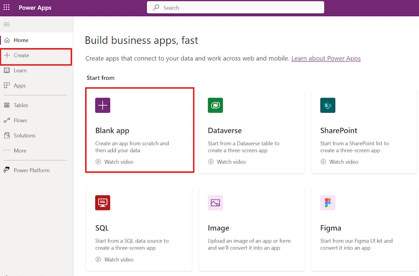This screenshot has width=419, height=276.
Task: Click the Home house icon
Action: (x=7, y=40)
